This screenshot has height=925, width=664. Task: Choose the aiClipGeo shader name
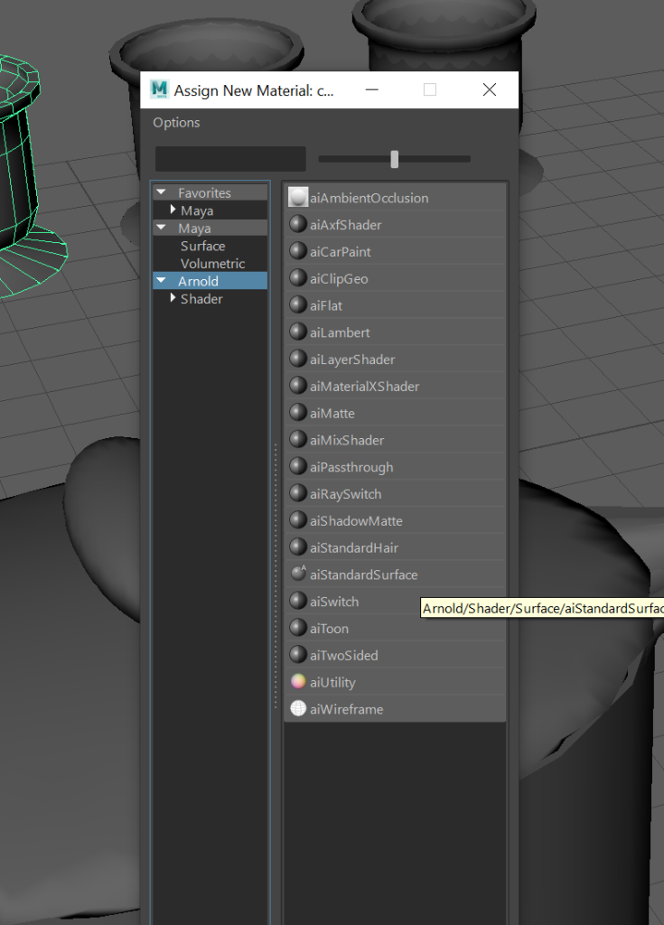coord(340,279)
